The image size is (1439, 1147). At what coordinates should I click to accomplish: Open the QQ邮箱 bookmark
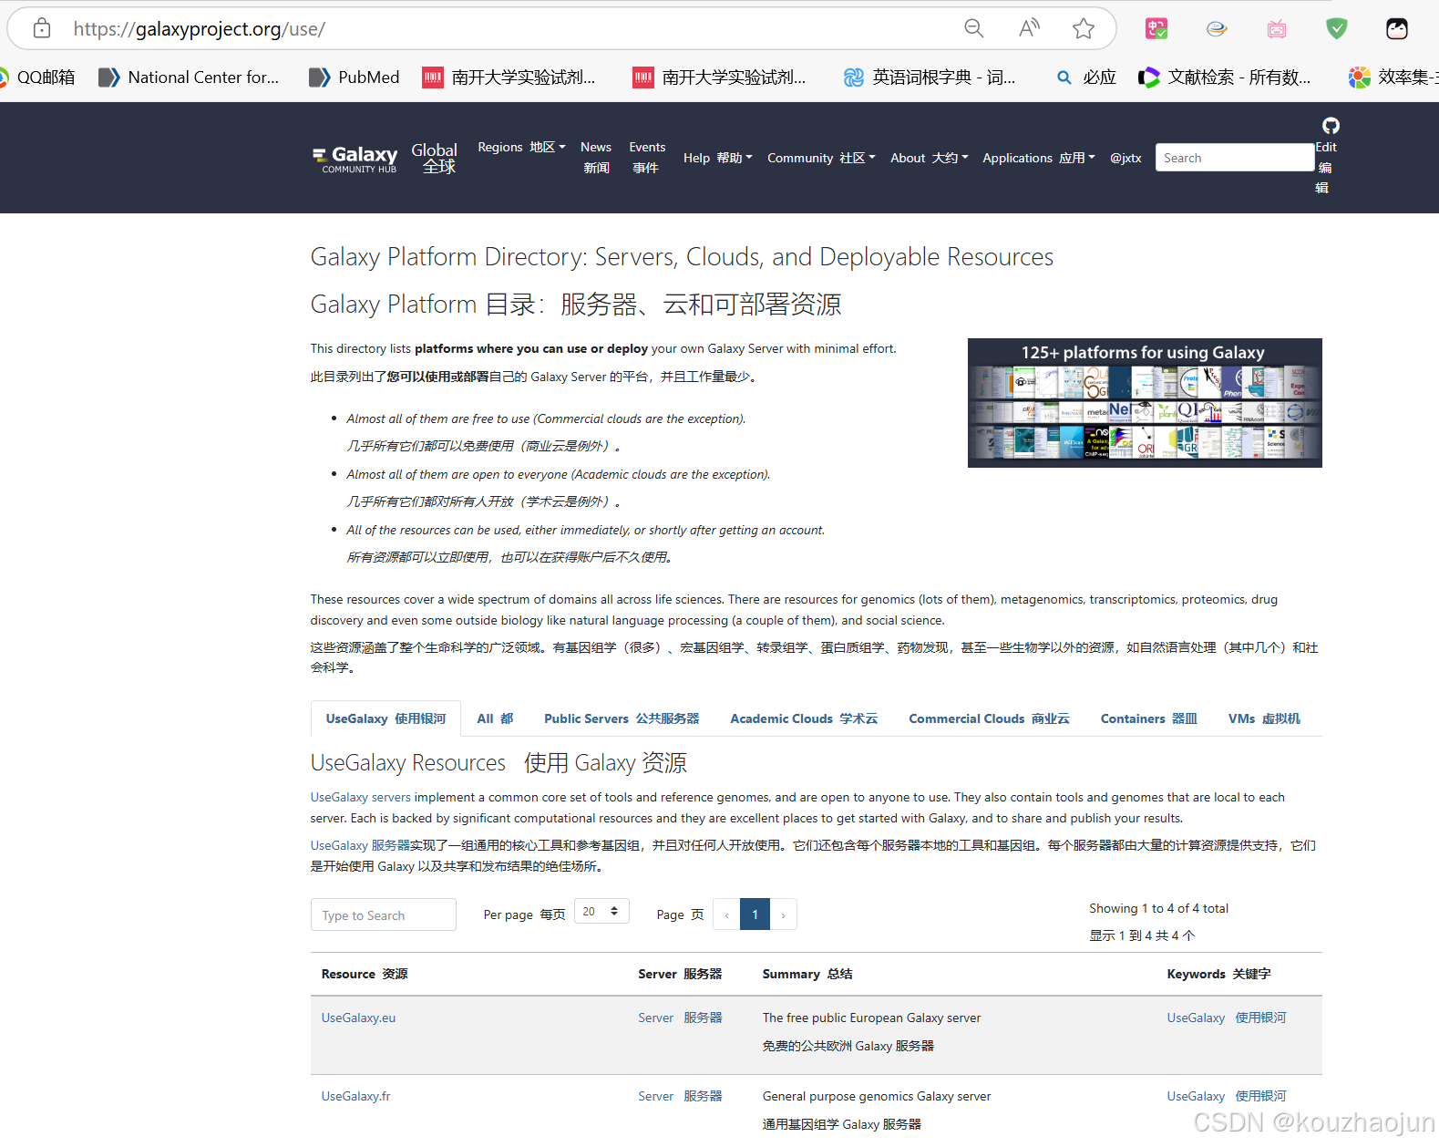(37, 77)
